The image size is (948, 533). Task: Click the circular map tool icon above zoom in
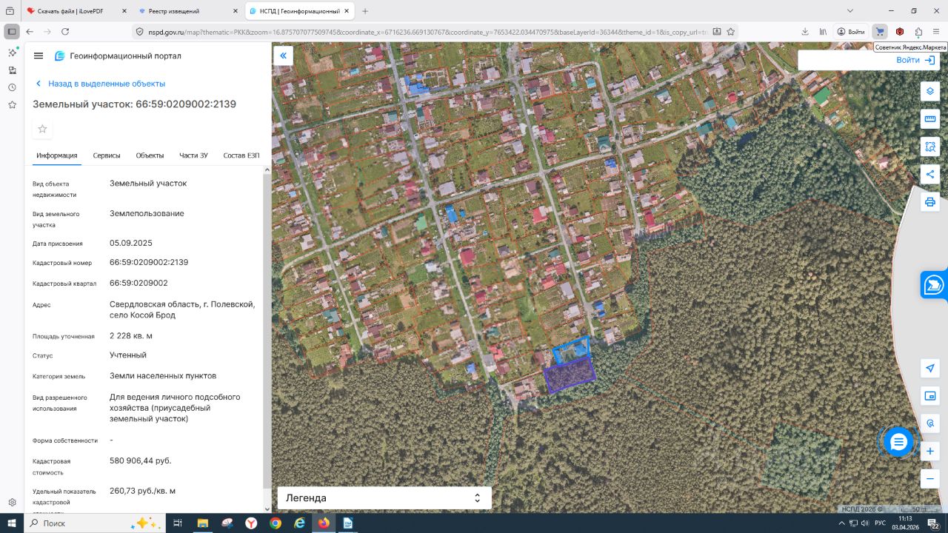point(930,423)
